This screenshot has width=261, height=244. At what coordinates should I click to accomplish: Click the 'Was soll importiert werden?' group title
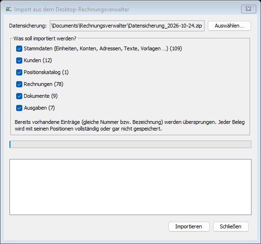[45, 38]
